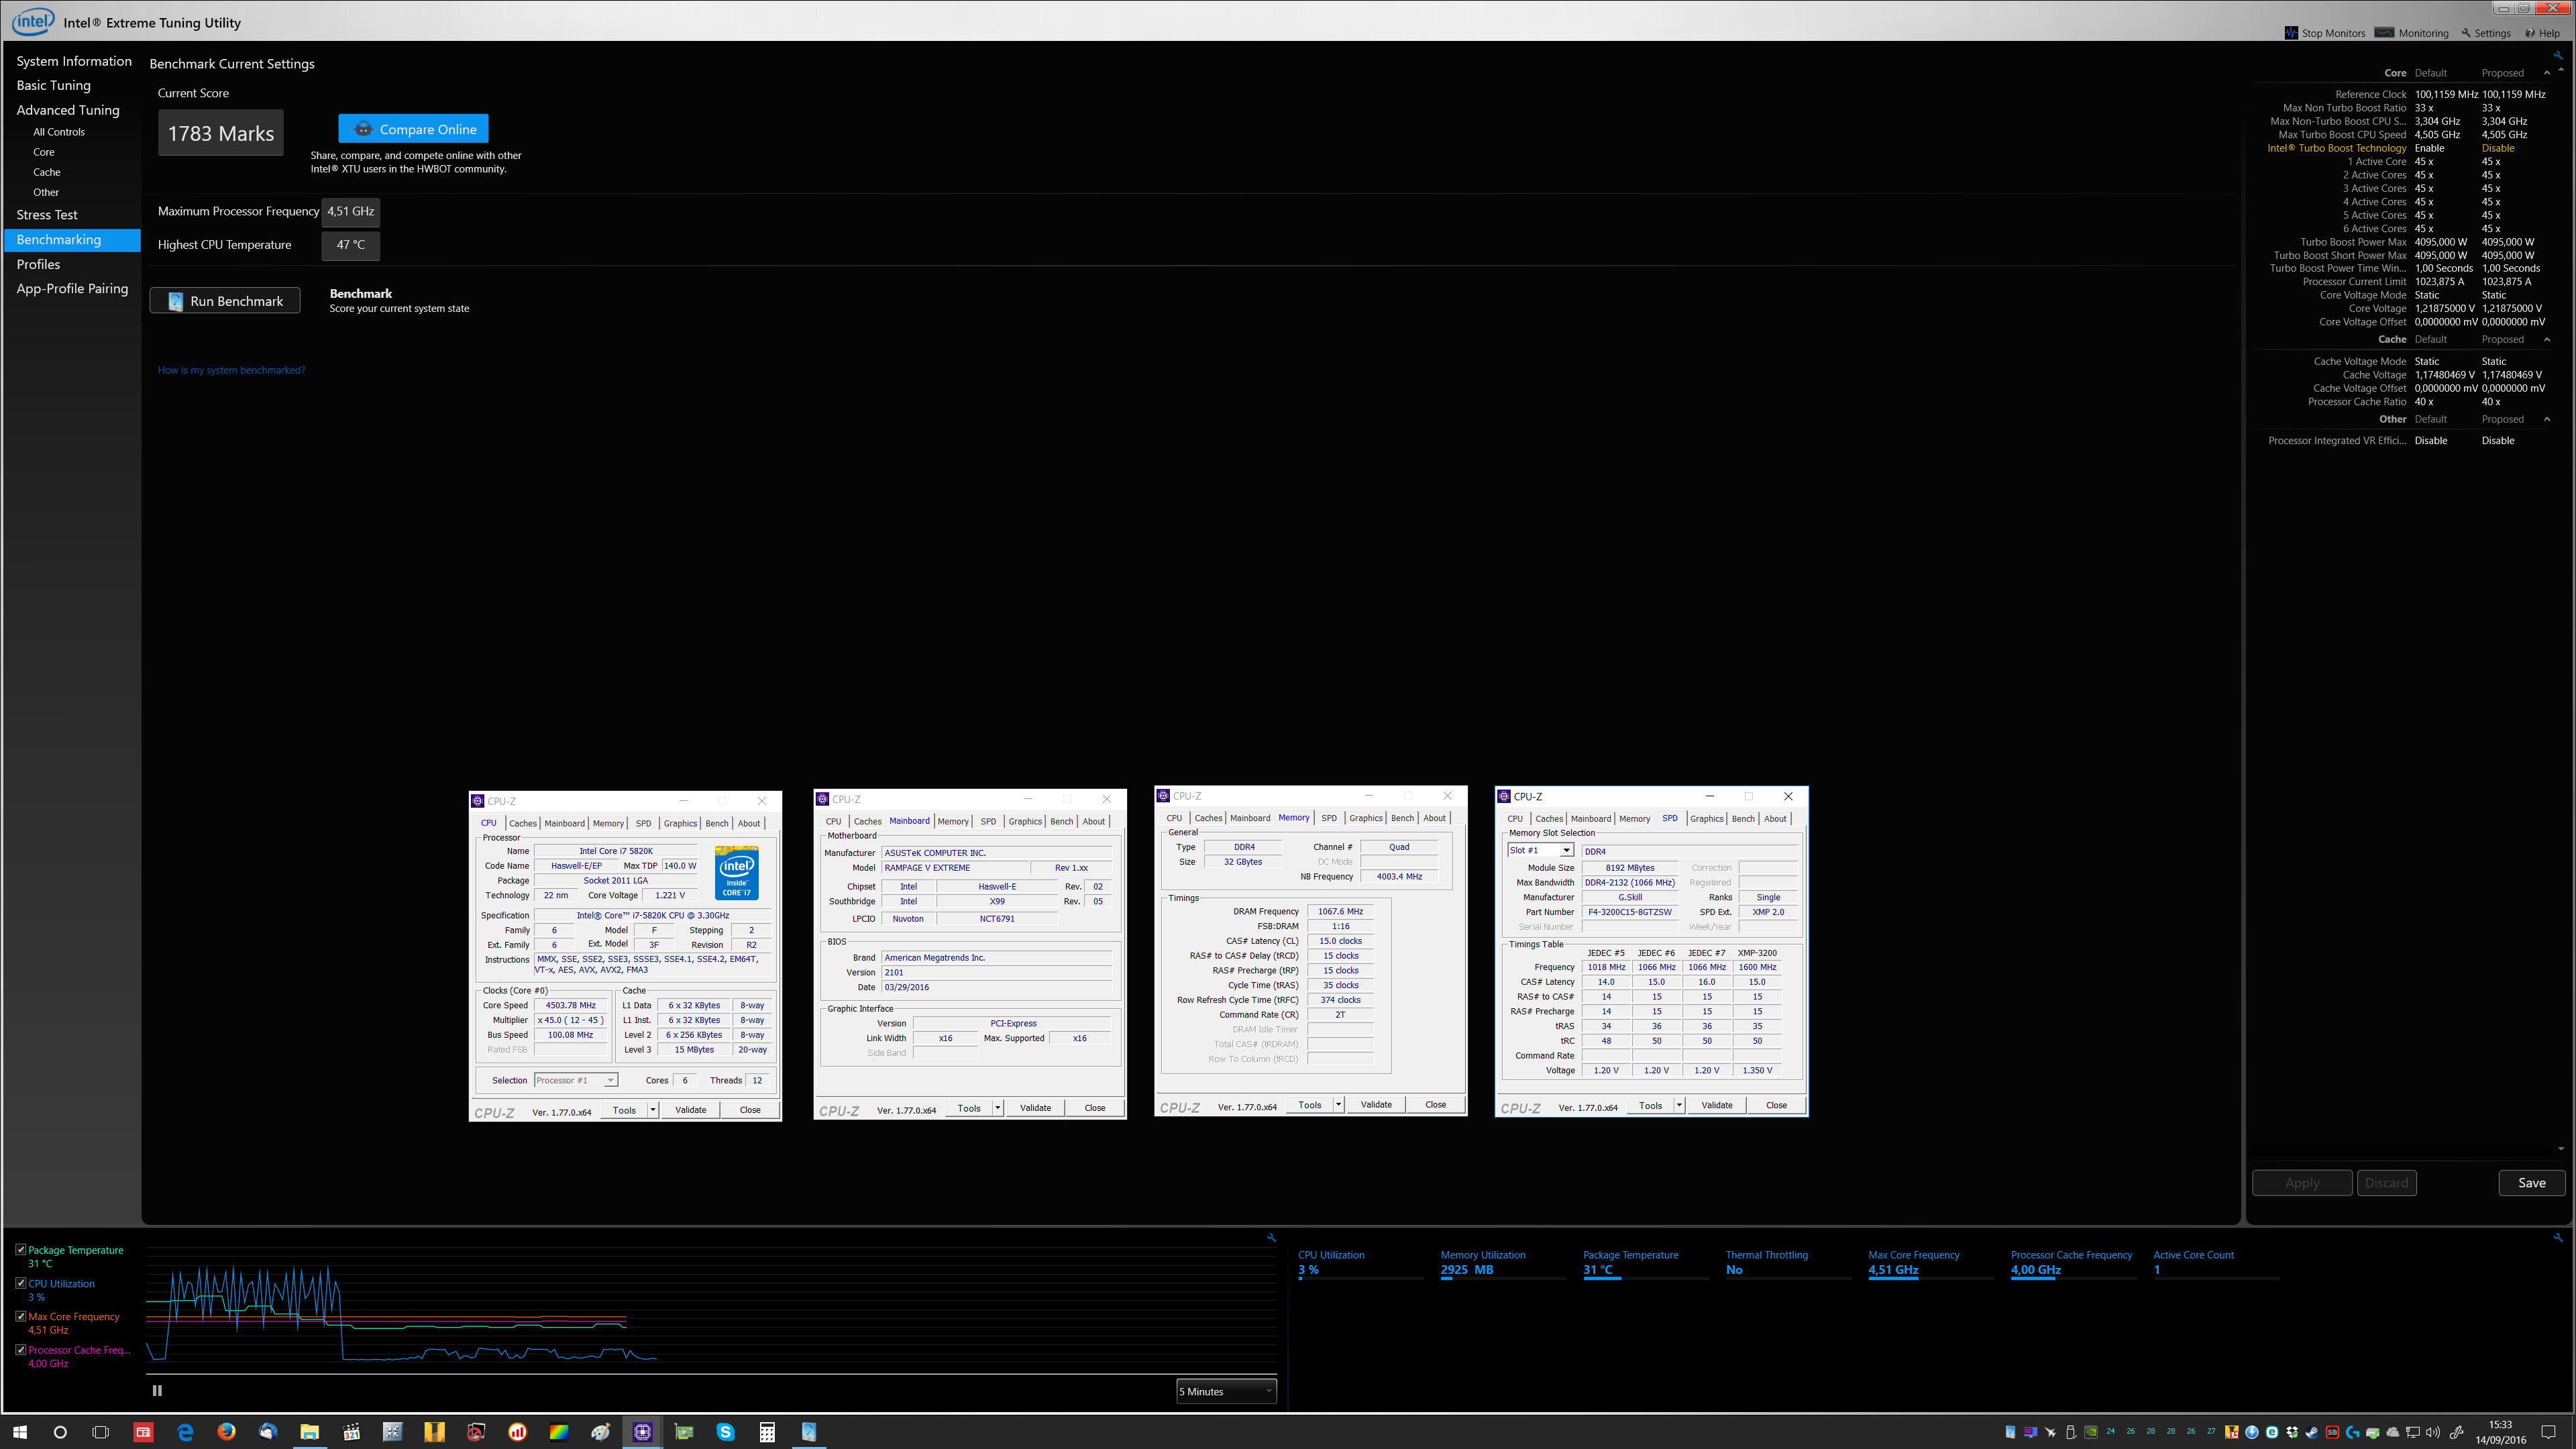The width and height of the screenshot is (2576, 1449).
Task: Click the Intel XTU taskbar icon
Action: 809,1432
